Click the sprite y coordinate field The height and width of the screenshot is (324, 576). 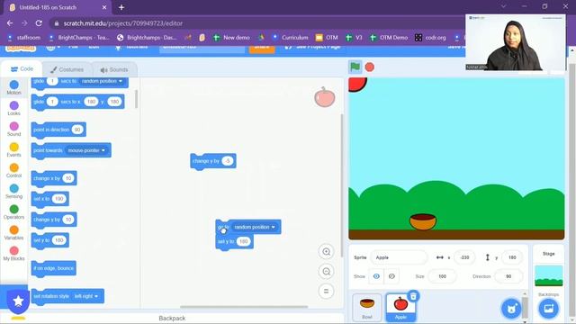512,257
